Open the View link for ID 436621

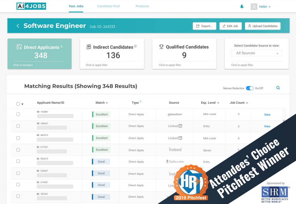click(267, 126)
